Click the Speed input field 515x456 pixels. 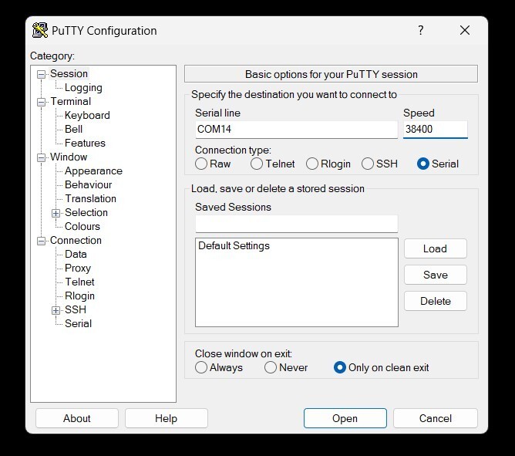(435, 130)
